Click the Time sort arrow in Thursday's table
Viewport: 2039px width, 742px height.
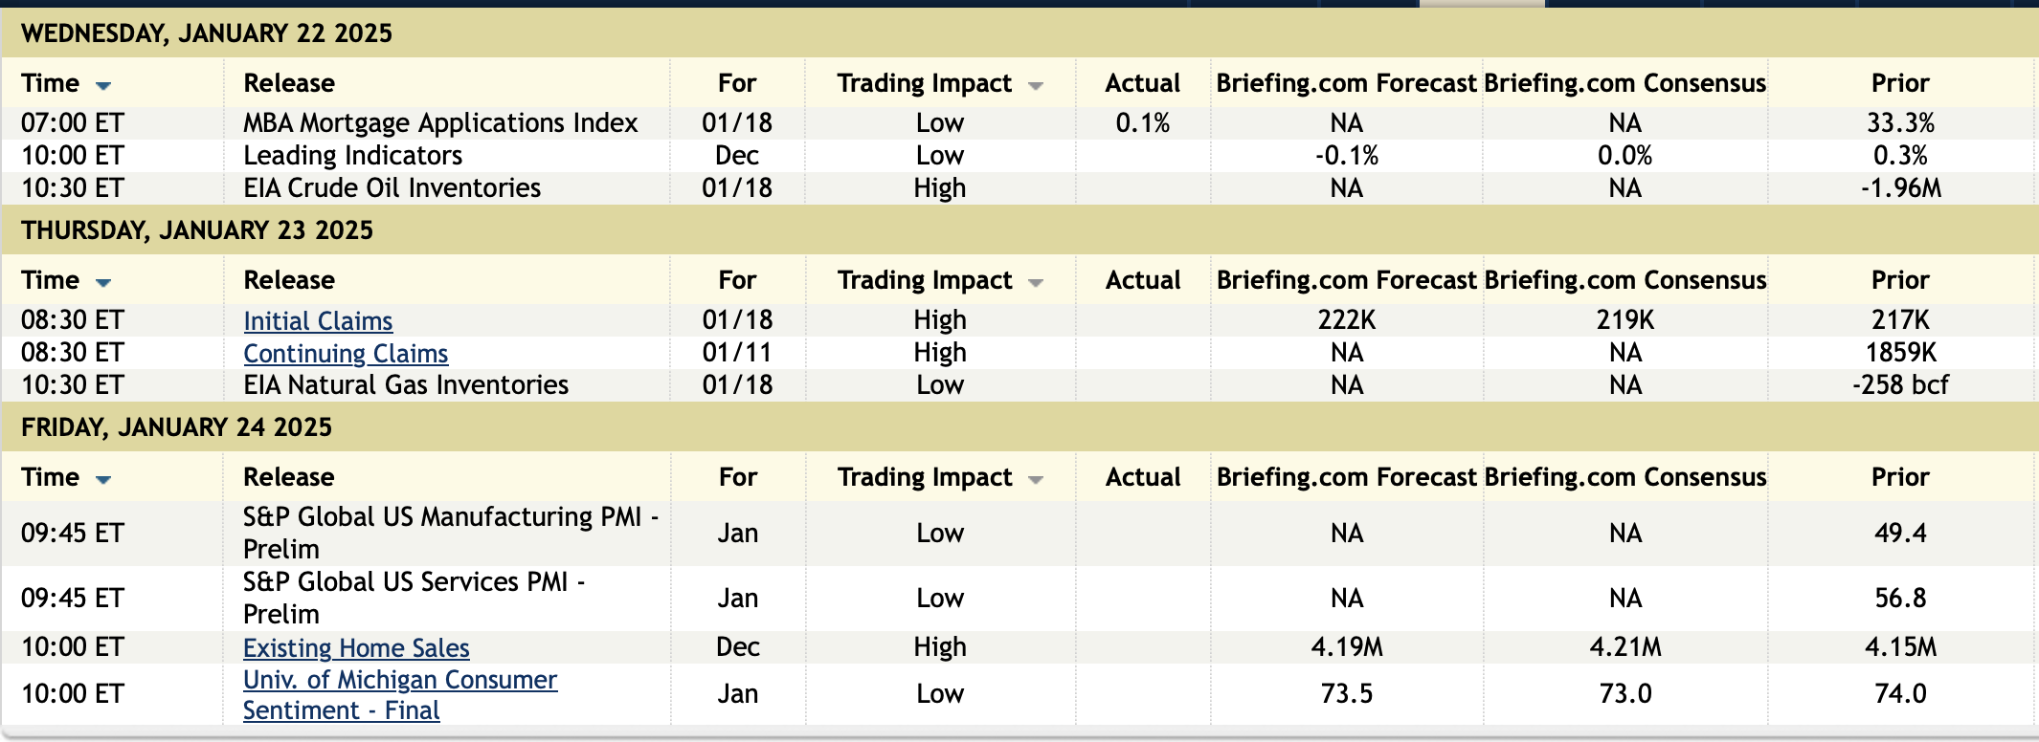(103, 283)
